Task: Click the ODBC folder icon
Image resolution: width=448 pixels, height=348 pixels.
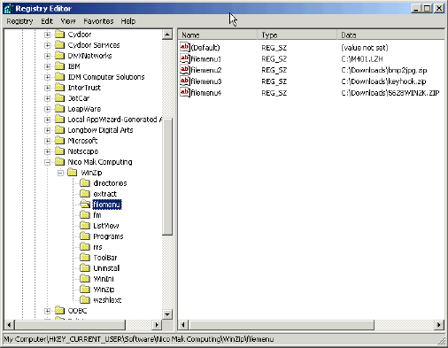Action: [x=59, y=311]
